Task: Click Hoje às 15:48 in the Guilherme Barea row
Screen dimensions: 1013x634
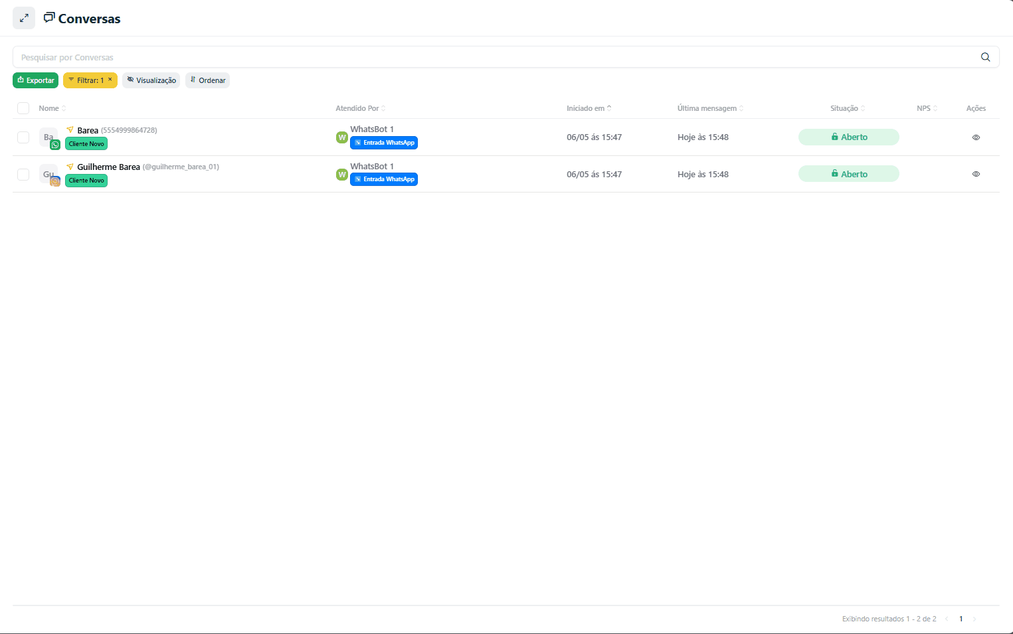Action: 703,175
